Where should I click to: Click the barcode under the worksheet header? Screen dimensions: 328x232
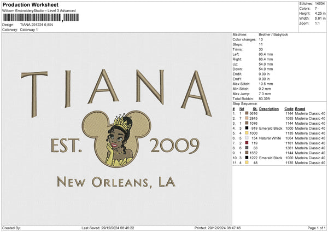pyautogui.click(x=41, y=18)
